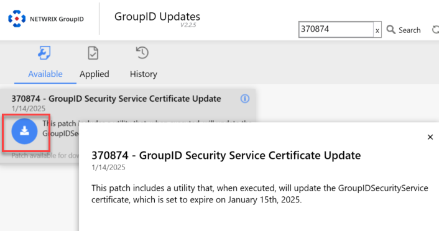The image size is (439, 231).
Task: Switch to the Applied tab
Action: pos(95,64)
